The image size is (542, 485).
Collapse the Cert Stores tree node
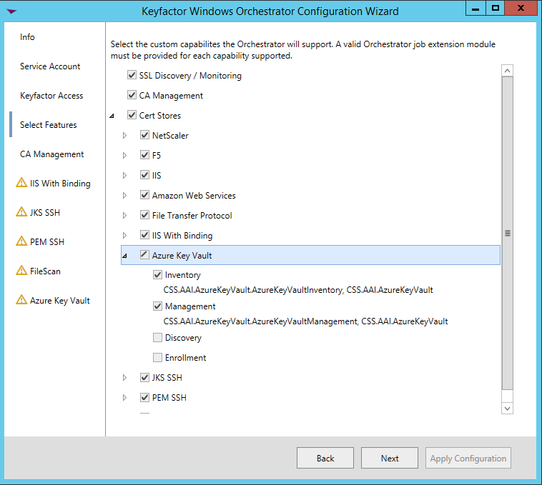pos(112,116)
